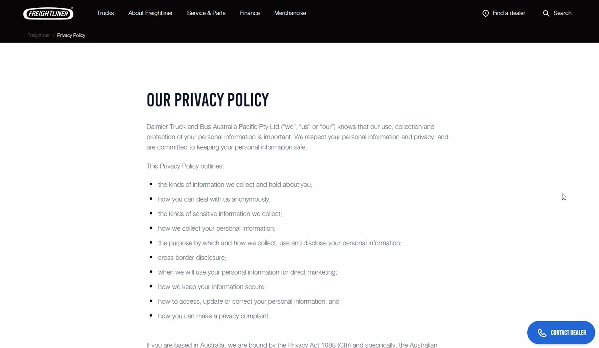Viewport: 599px width, 348px height.
Task: Go to Freightliner breadcrumb link
Action: pos(38,35)
